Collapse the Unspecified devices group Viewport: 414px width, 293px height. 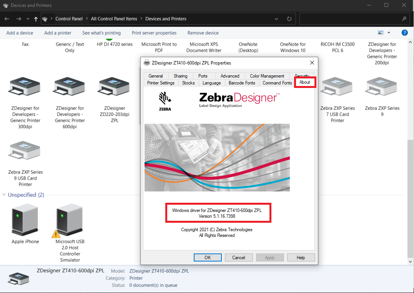click(4, 195)
